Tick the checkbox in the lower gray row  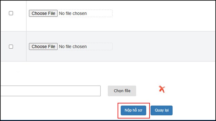pyautogui.click(x=11, y=47)
